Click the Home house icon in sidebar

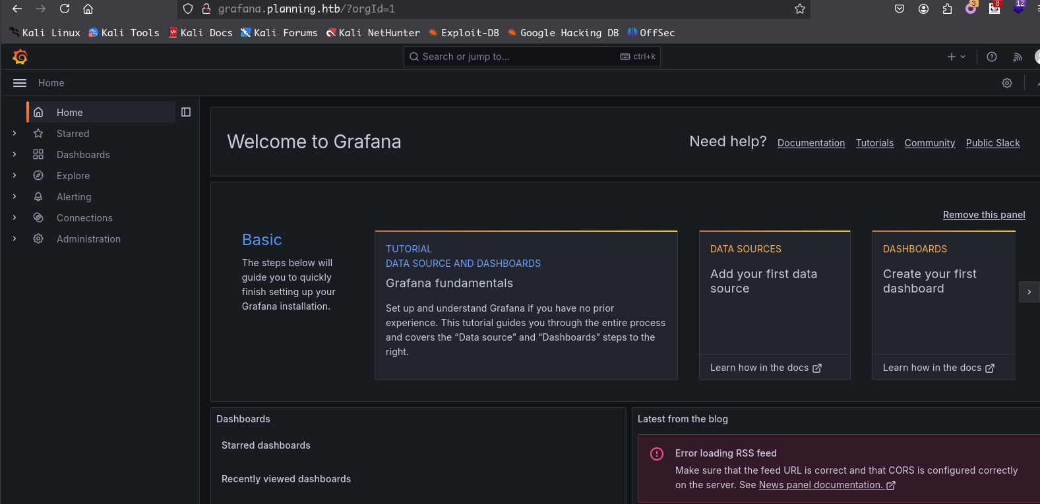[38, 113]
